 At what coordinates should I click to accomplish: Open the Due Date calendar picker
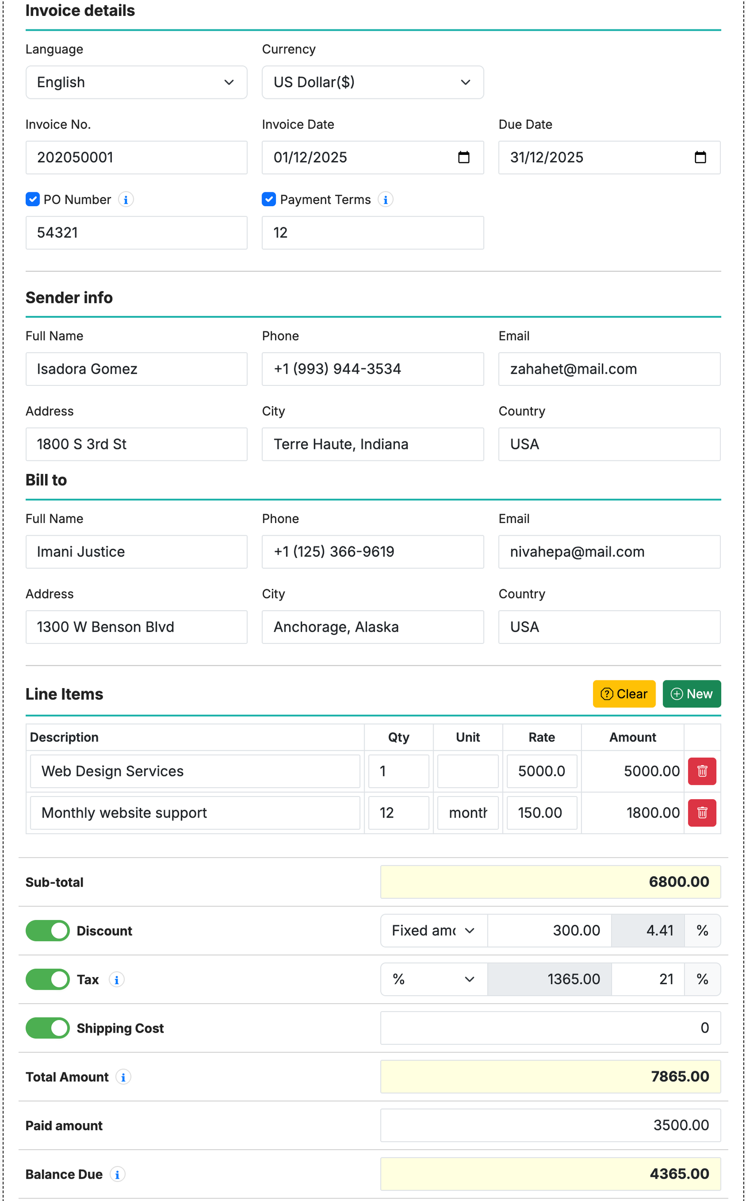[x=700, y=157]
